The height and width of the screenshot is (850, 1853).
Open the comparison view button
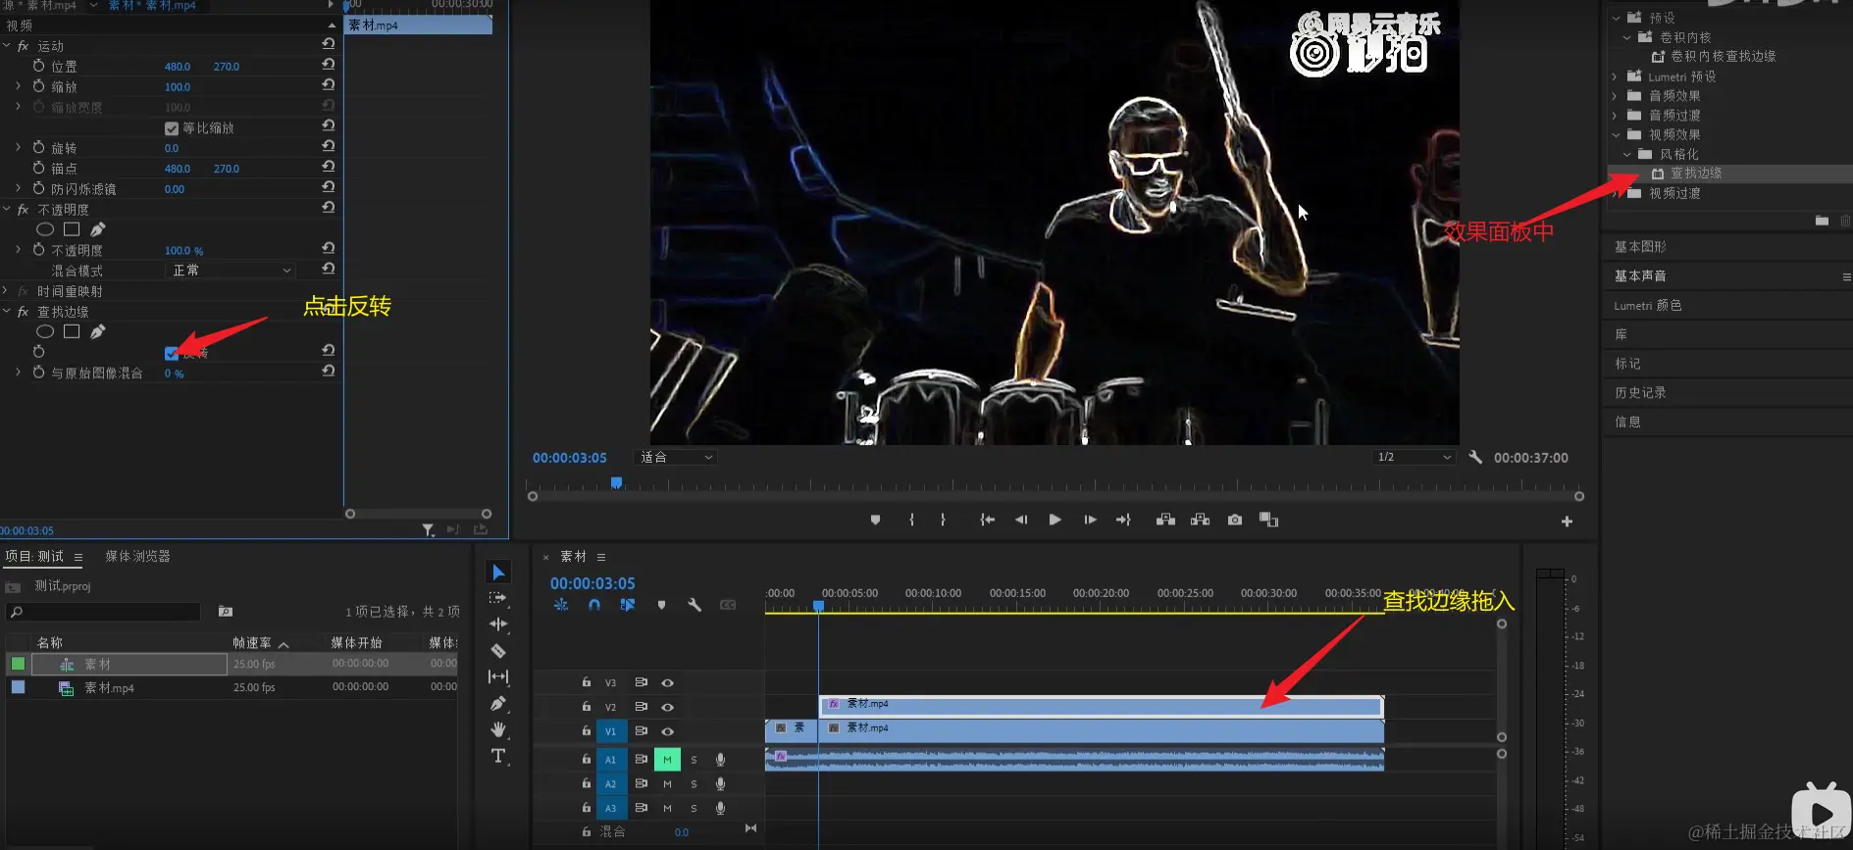(1268, 520)
